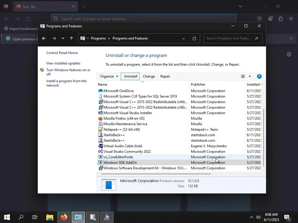Go up one level in Control Panel

point(72,38)
